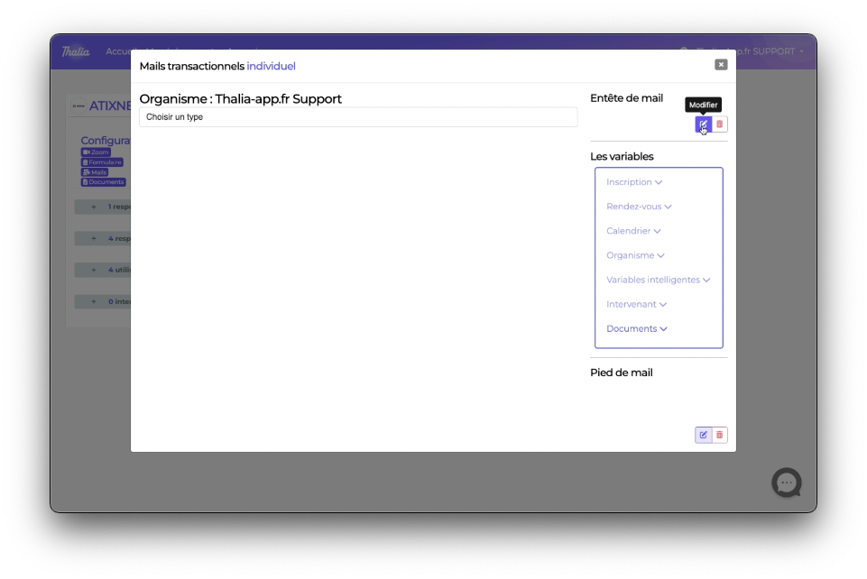Click the Zoom camera badge
The width and height of the screenshot is (867, 579).
[96, 152]
